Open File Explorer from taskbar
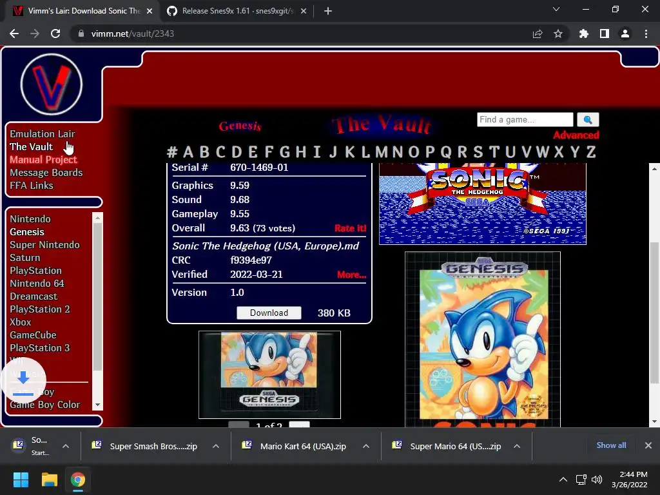Screen dimensions: 660x495 (49, 480)
